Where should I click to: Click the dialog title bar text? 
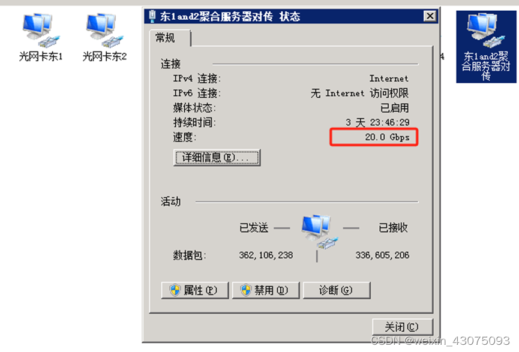[230, 16]
